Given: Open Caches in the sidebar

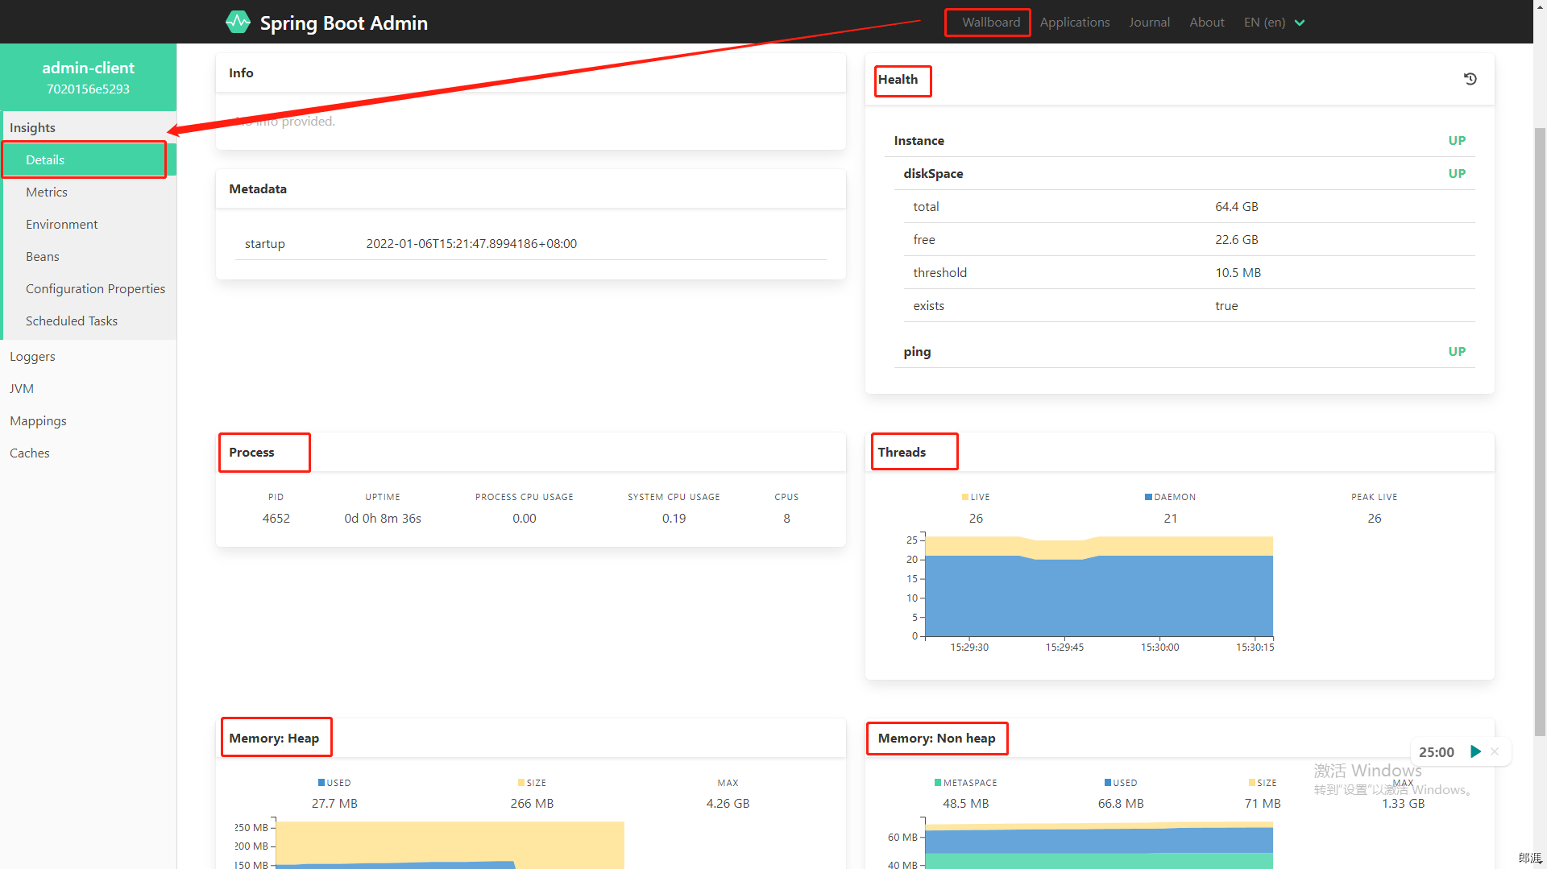Looking at the screenshot, I should [89, 453].
